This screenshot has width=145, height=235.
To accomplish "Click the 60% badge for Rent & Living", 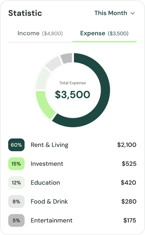I will coord(16,145).
